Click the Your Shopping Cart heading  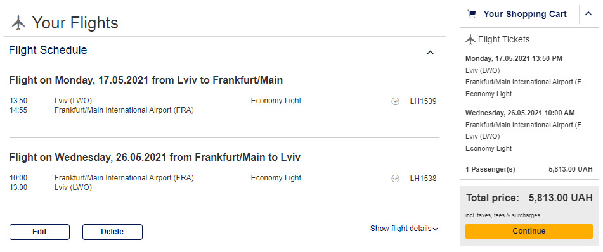click(525, 14)
